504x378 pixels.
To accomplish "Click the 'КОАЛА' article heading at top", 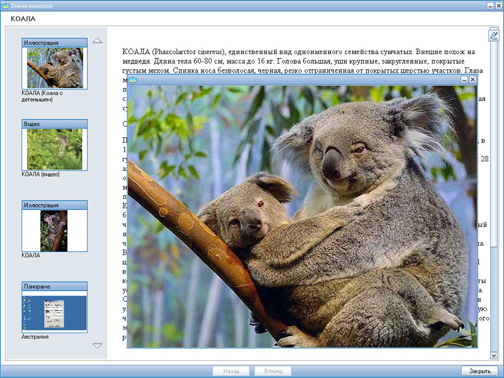I will pos(23,19).
